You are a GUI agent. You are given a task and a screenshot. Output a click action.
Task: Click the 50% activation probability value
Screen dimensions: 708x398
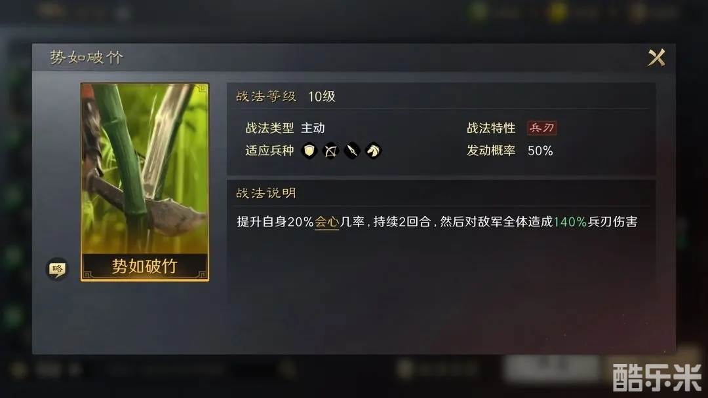(540, 151)
